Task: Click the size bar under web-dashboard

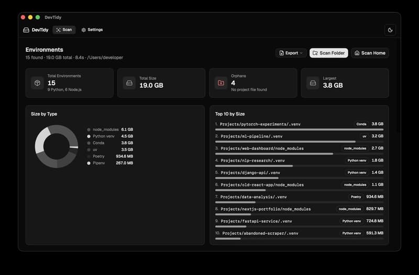Action: tap(299, 154)
